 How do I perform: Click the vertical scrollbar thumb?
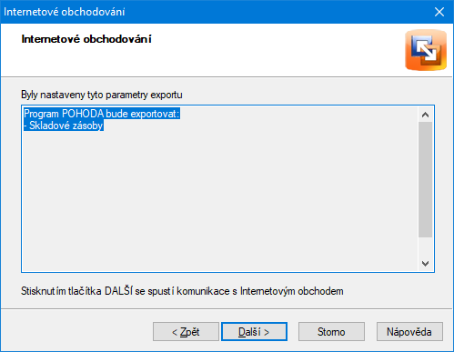click(x=425, y=179)
